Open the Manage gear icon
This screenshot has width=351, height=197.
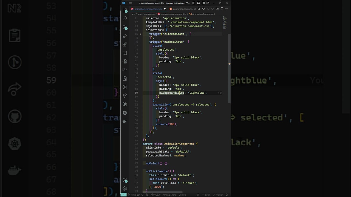(125, 188)
